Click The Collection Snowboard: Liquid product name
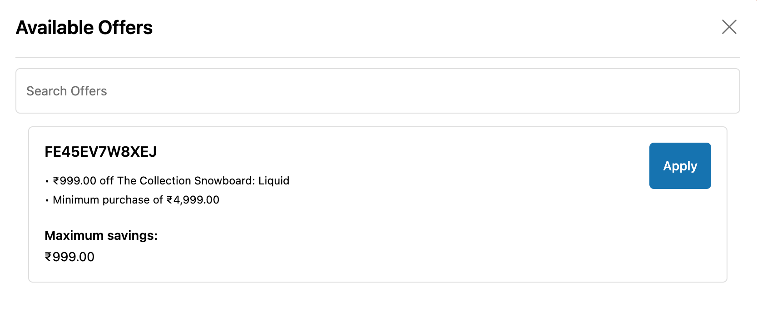Screen dimensions: 757x328 pos(203,181)
